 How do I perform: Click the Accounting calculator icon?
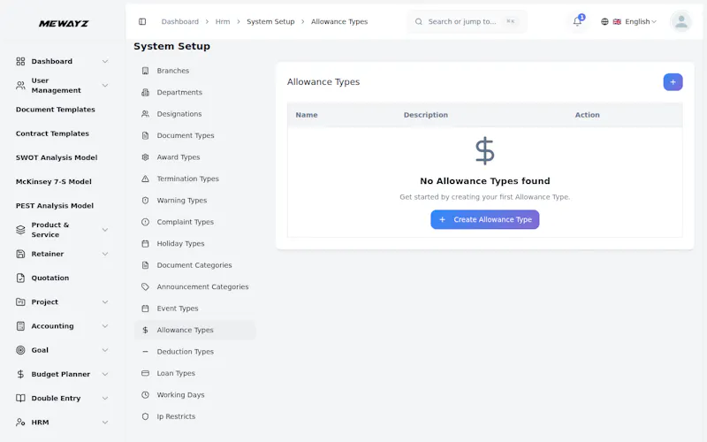coord(20,326)
